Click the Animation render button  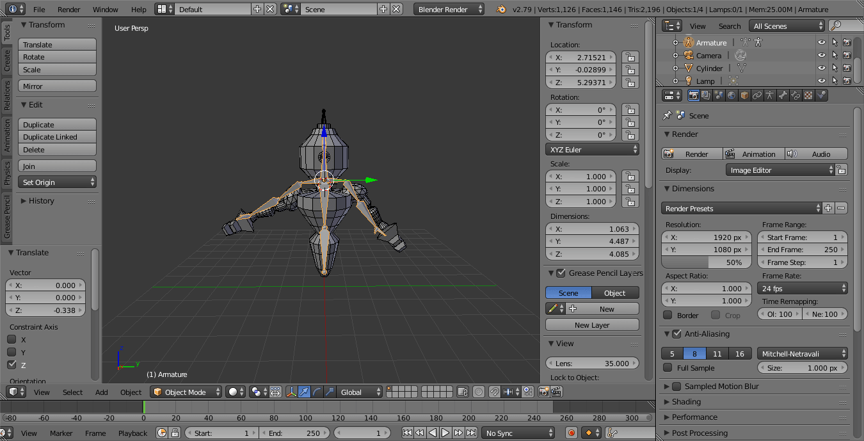[x=753, y=154]
